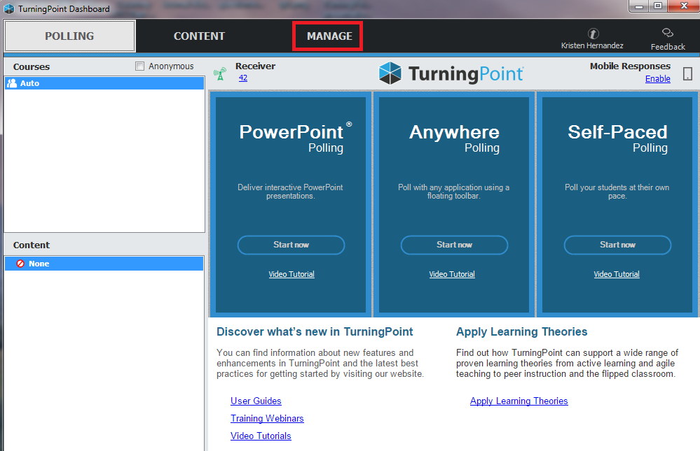The image size is (700, 451).
Task: Start now for Self-Paced Polling
Action: 617,245
